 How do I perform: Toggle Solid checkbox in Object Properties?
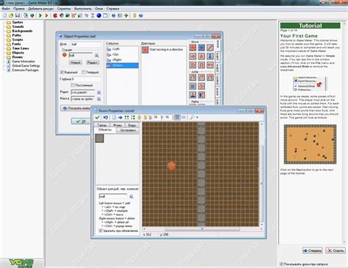tap(84, 72)
